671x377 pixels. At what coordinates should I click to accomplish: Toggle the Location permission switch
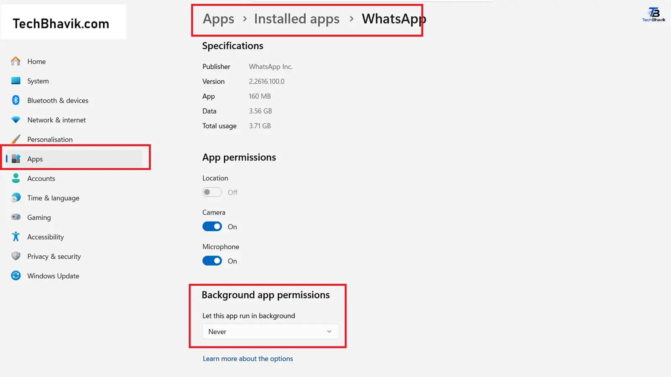[x=212, y=192]
